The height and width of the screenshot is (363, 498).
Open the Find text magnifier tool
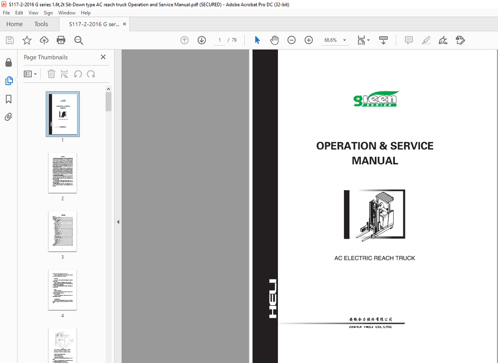click(79, 40)
